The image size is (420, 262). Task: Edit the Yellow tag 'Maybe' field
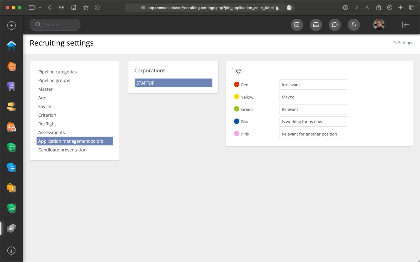coord(313,97)
